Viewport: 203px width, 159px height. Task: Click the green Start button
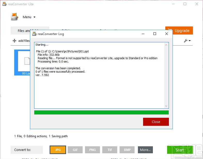pyautogui.click(x=180, y=150)
